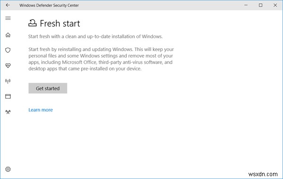This screenshot has height=179, width=283.
Task: Close the Windows Defender Security Center window
Action: pos(275,5)
